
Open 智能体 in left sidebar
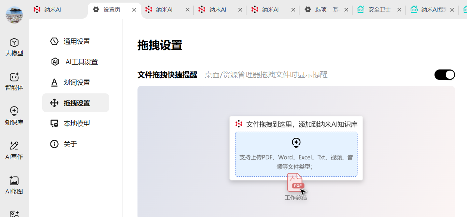point(14,82)
